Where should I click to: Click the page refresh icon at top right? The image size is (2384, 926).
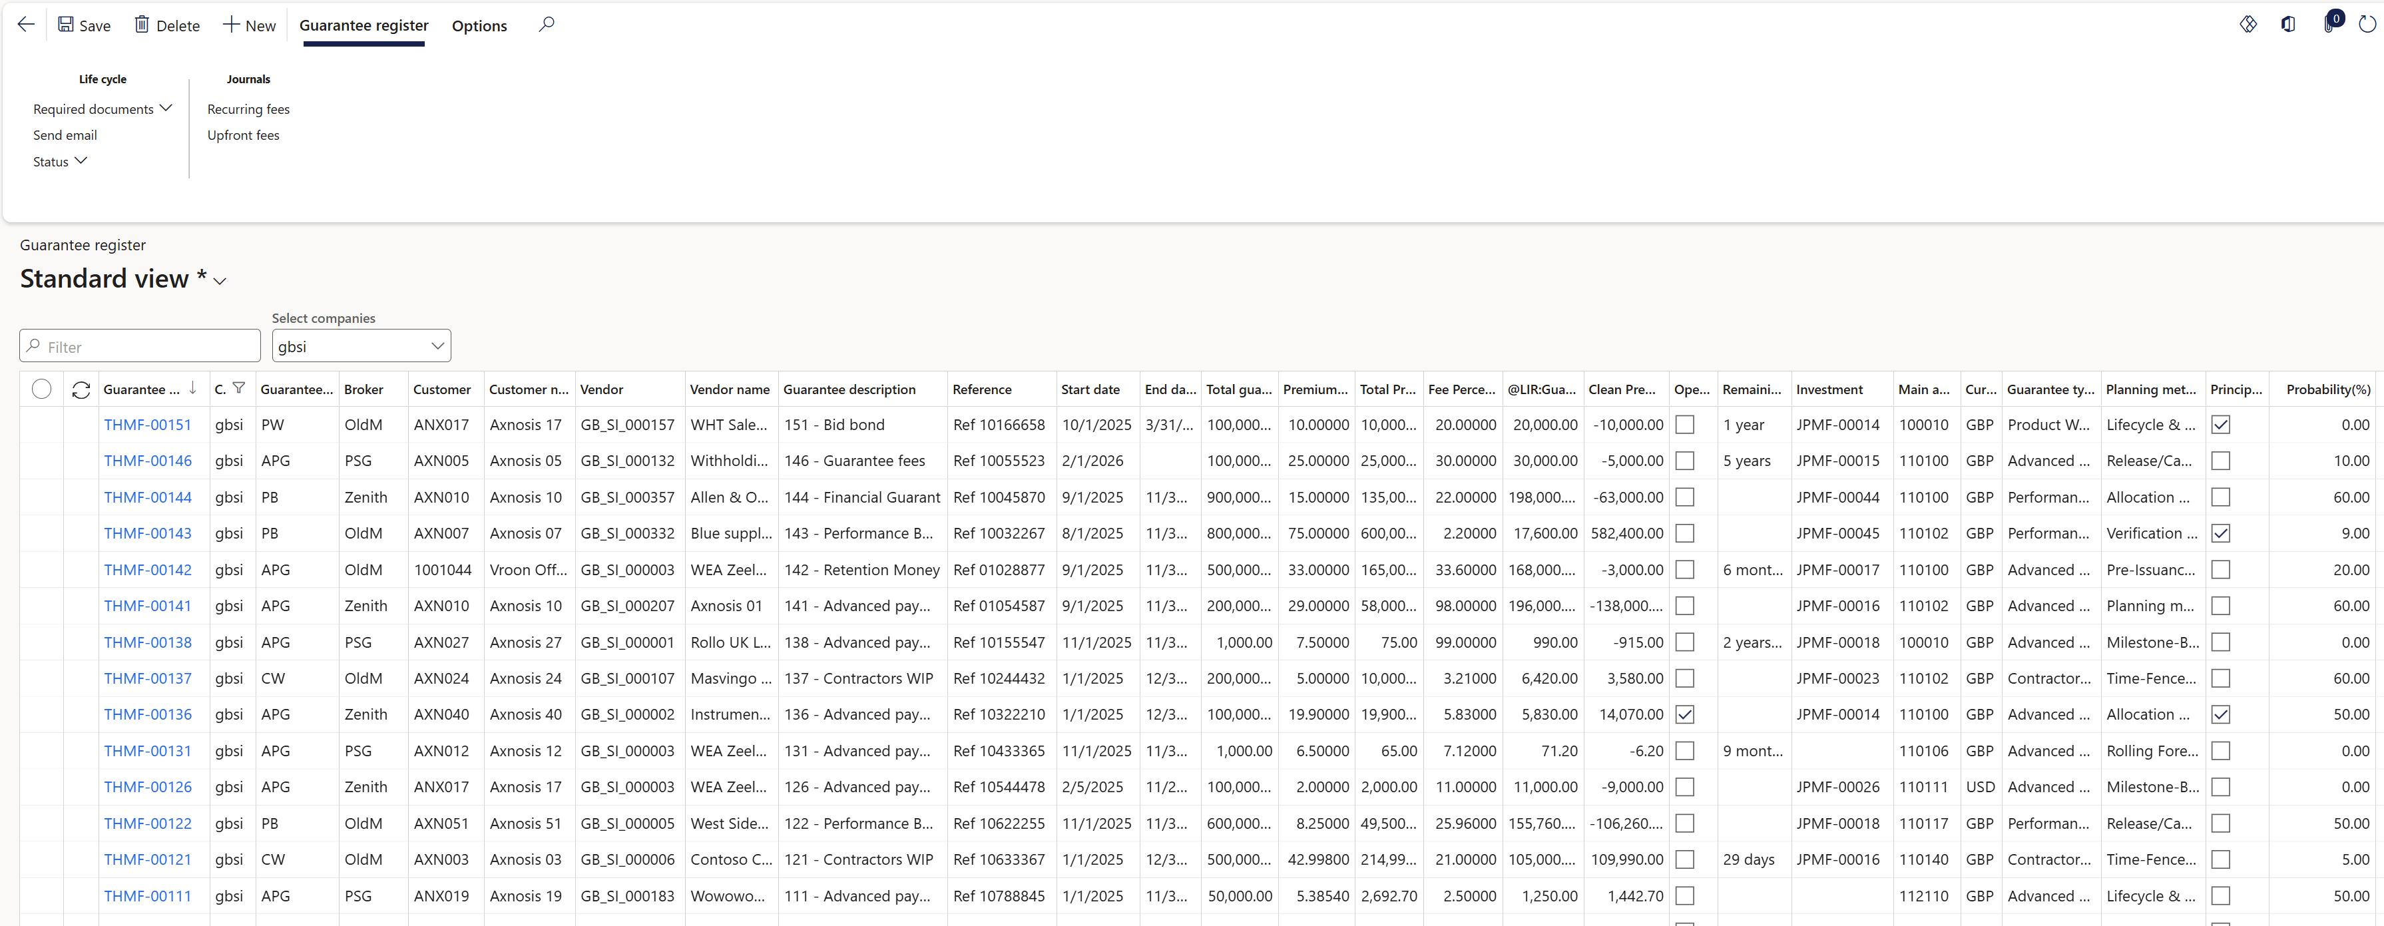coord(2367,25)
